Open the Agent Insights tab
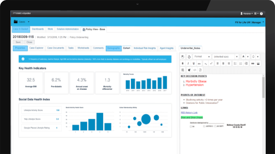This screenshot has height=154, width=275. click(x=167, y=48)
